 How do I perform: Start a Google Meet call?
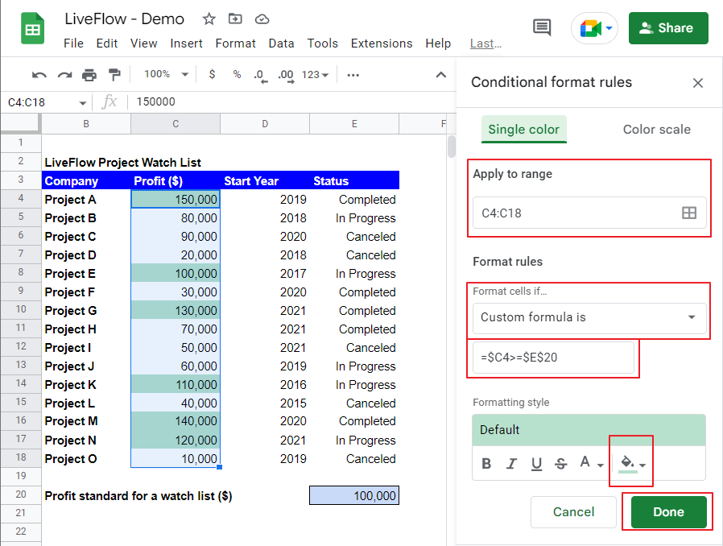595,28
